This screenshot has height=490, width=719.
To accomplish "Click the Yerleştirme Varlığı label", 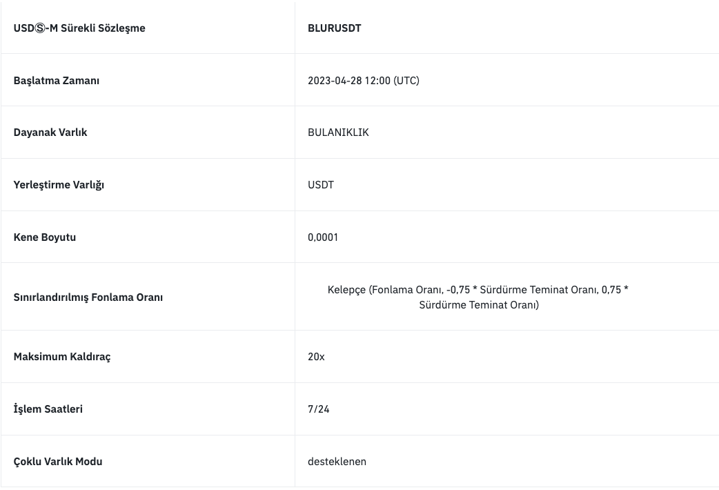I will (x=59, y=185).
